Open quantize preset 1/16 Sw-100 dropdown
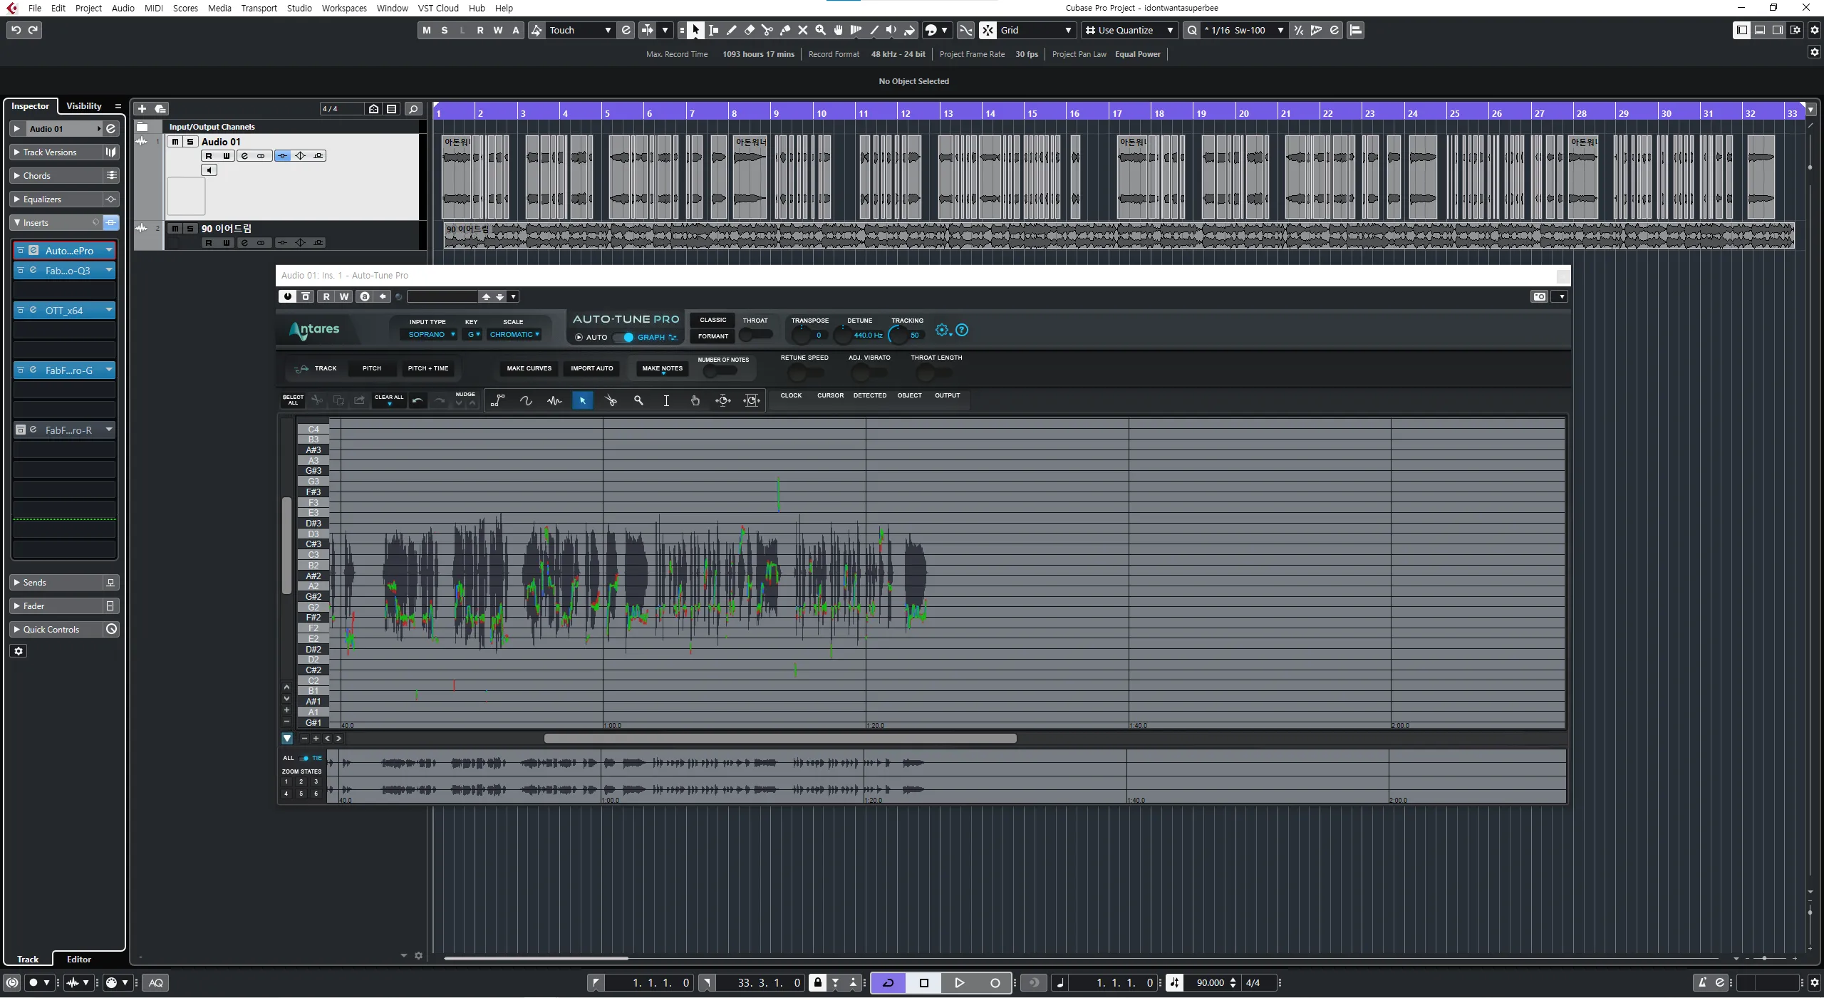This screenshot has width=1824, height=998. [1243, 30]
